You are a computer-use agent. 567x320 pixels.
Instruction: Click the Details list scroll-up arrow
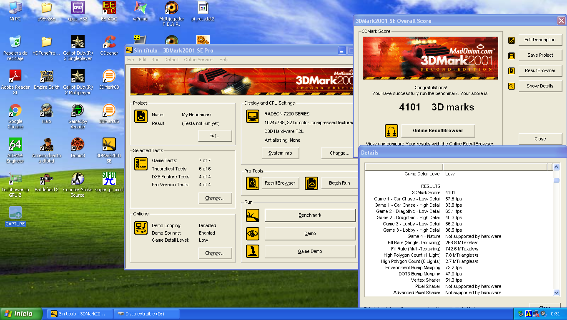coord(556,167)
